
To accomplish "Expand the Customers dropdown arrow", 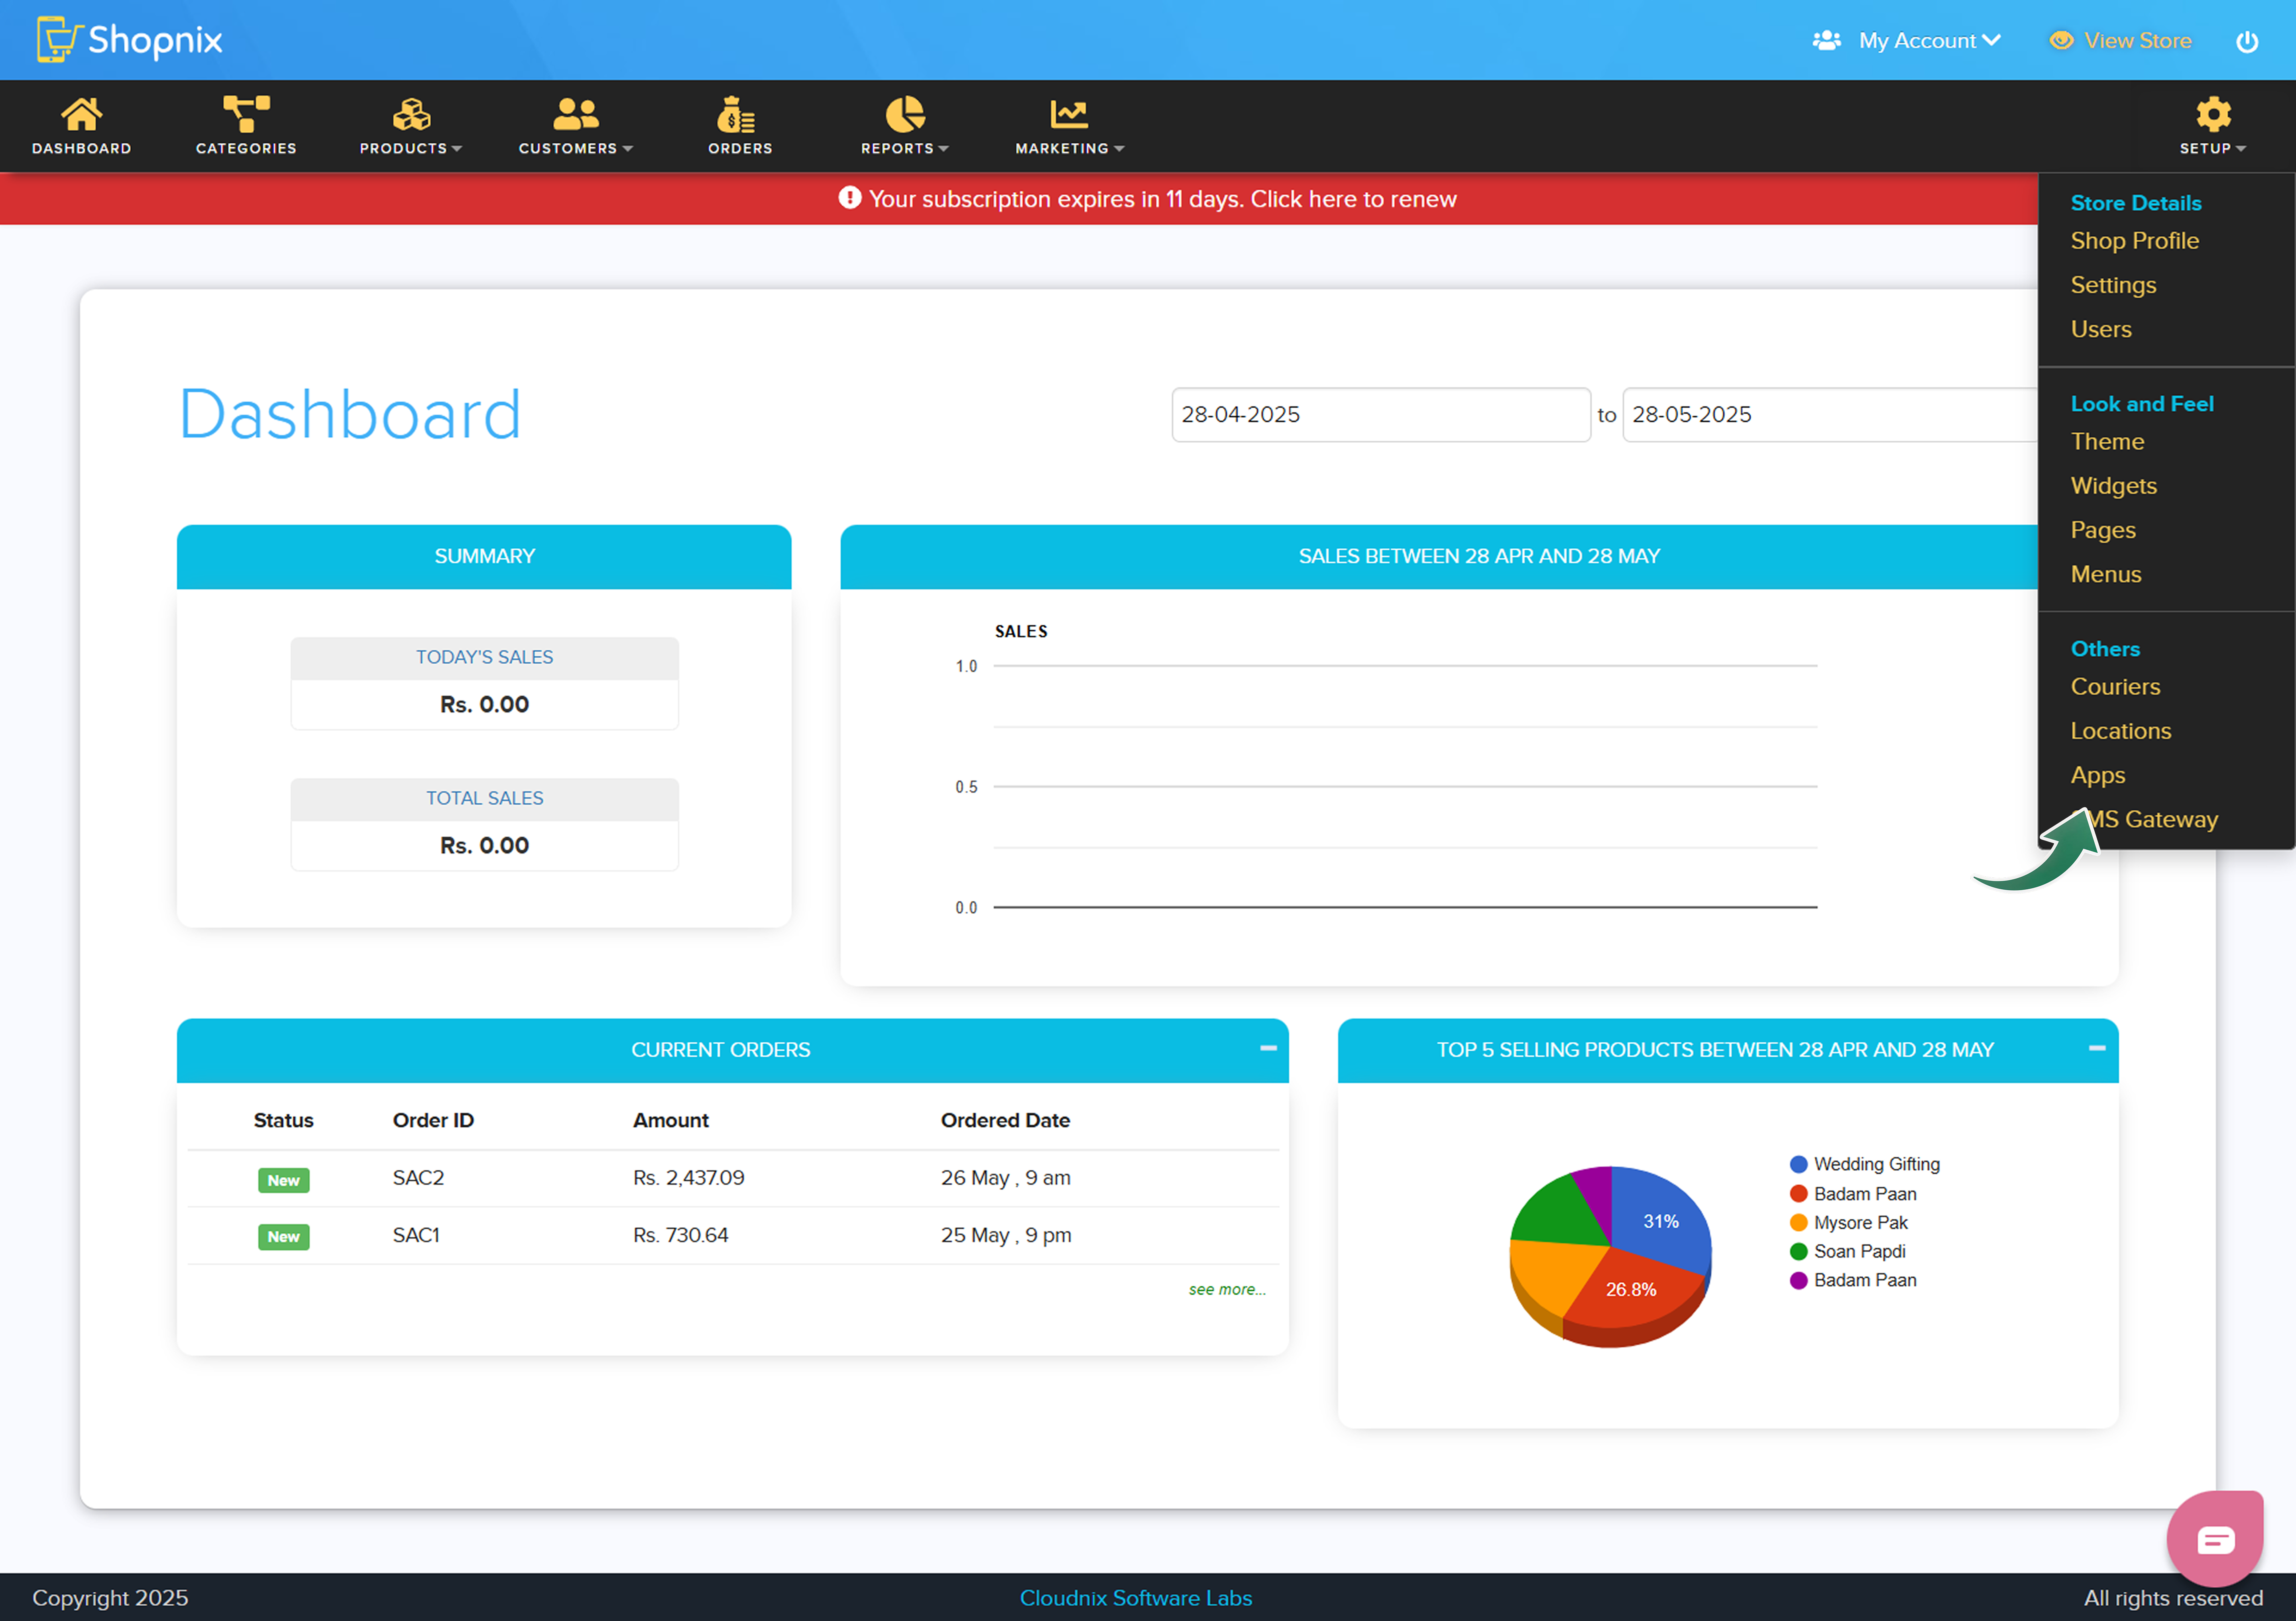I will coord(628,149).
